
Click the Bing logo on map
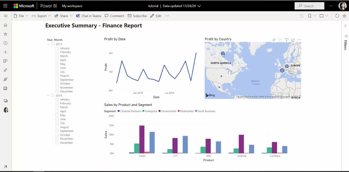point(210,95)
